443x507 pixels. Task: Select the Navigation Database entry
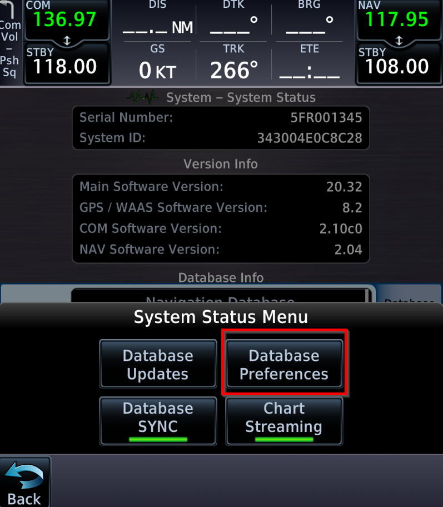tap(220, 296)
